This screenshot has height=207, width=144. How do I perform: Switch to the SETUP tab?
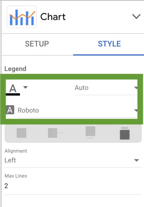pyautogui.click(x=37, y=44)
